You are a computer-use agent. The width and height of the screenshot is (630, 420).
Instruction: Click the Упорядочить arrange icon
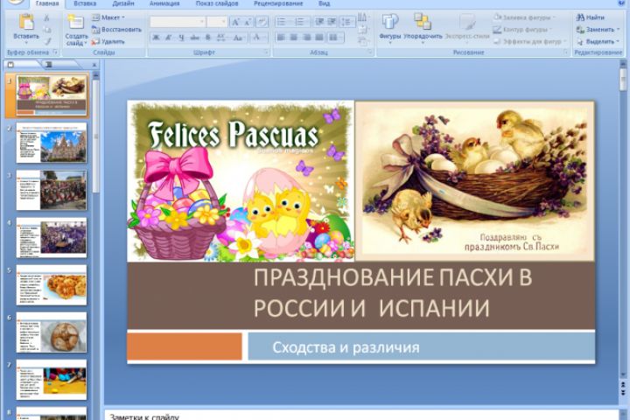[423, 22]
